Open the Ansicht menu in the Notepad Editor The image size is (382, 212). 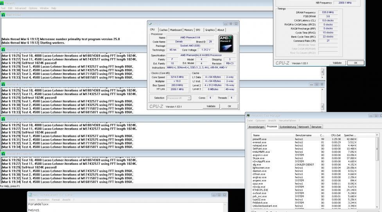(x=66, y=200)
